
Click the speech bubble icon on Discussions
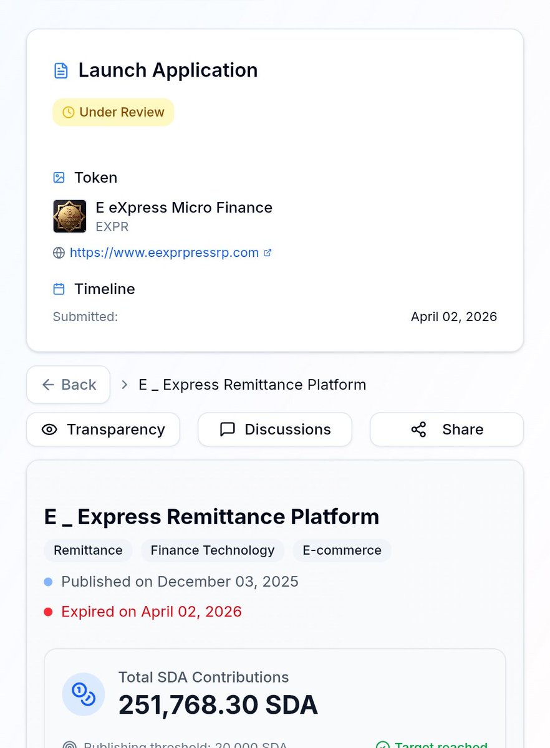(227, 429)
